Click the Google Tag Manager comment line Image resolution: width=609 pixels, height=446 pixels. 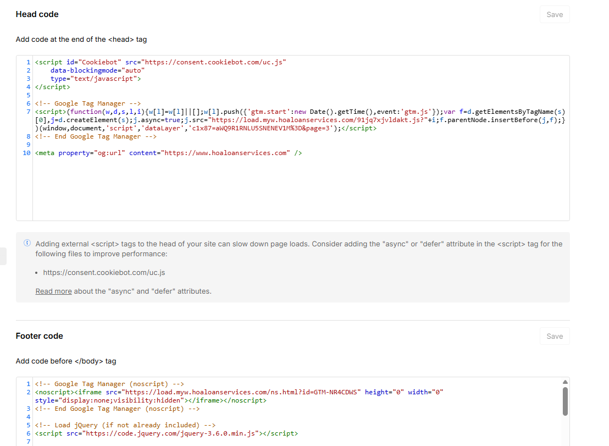click(x=88, y=104)
